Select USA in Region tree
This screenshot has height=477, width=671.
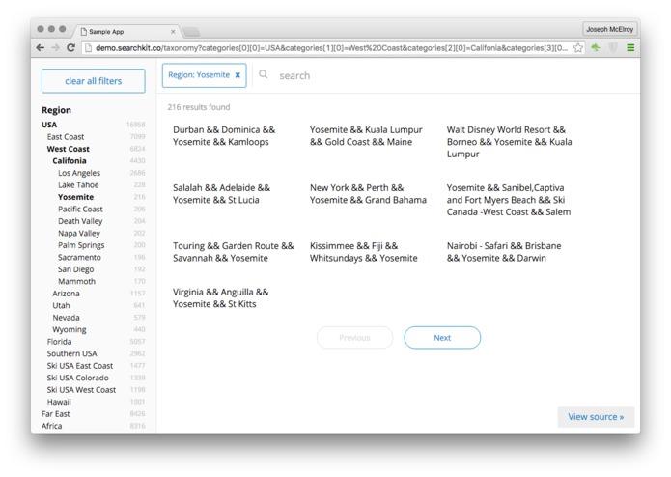tap(49, 125)
